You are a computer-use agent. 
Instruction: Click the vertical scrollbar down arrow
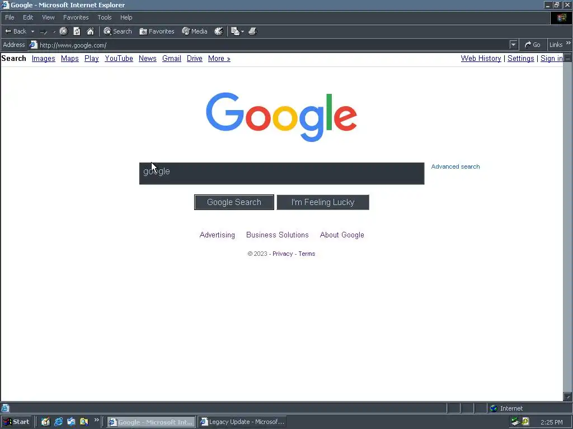point(567,397)
